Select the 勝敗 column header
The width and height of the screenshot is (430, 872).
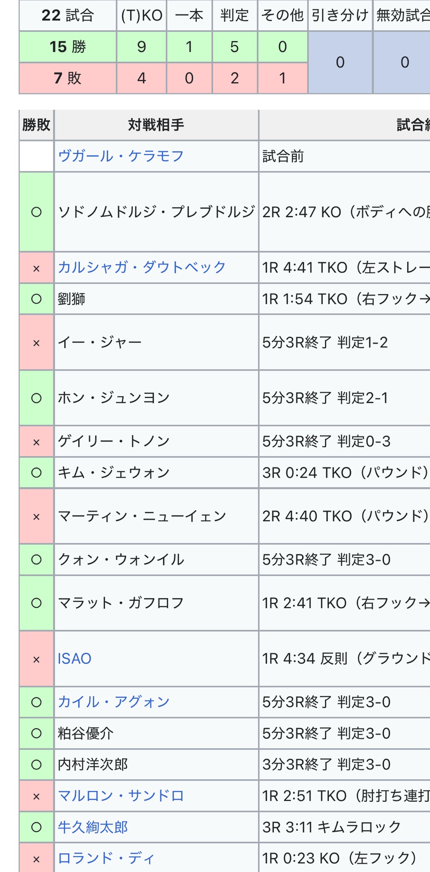37,125
